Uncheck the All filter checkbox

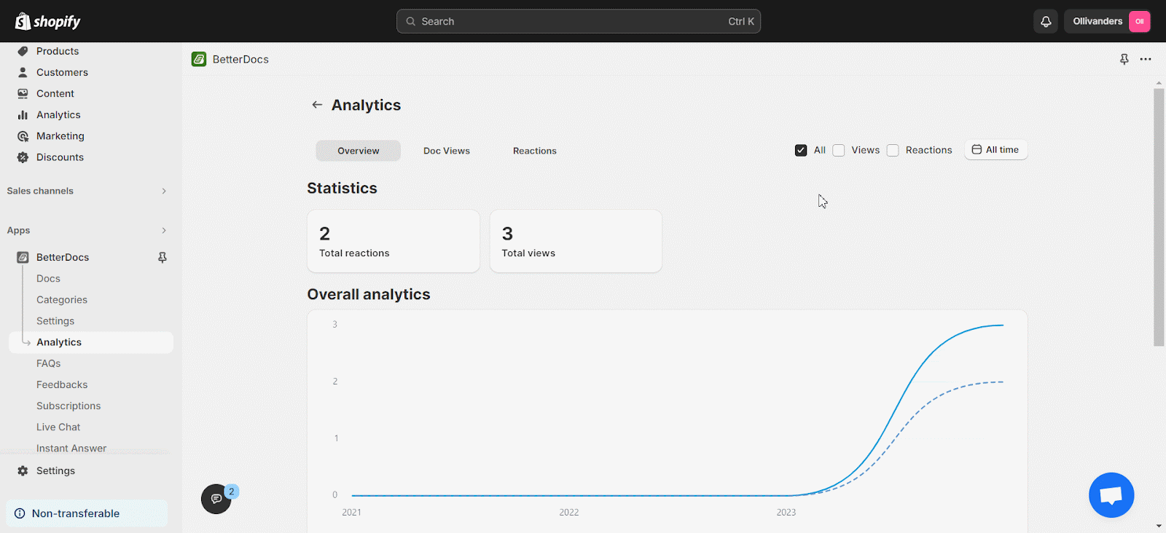click(x=801, y=150)
